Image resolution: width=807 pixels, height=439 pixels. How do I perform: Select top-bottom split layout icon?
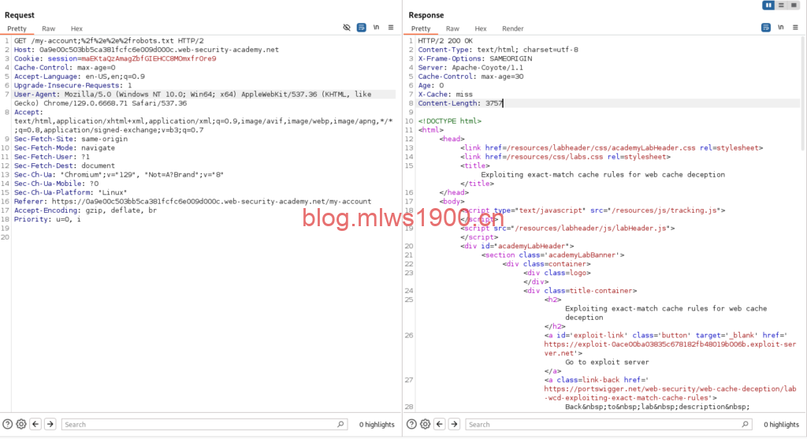[781, 6]
